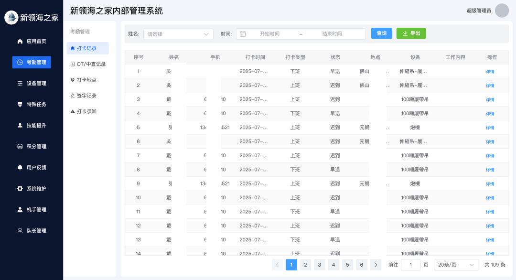This screenshot has height=280, width=516.
Task: Click the super admin avatar
Action: (502, 11)
